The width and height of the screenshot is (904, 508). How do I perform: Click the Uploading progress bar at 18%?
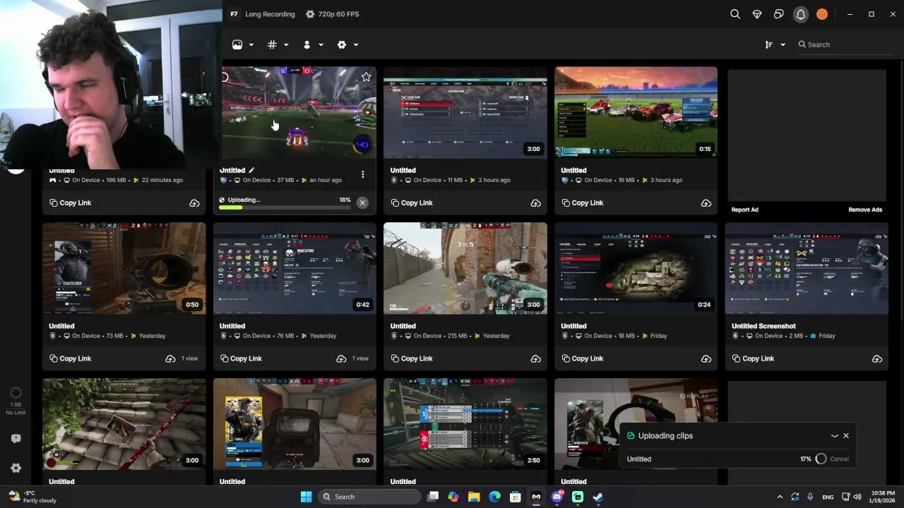285,207
